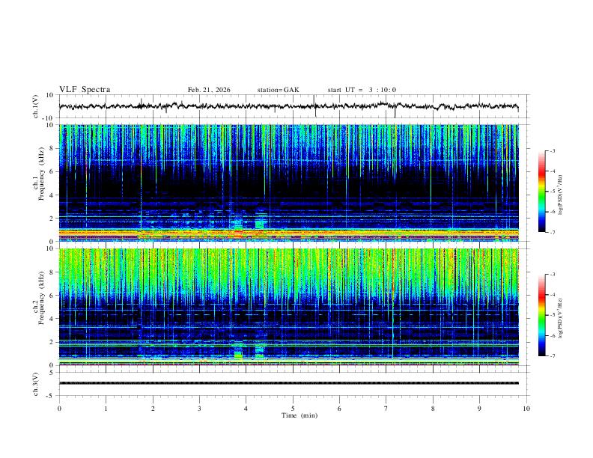This screenshot has height=458, width=593.
Task: Select the 'Feb. 21, 2026' date text
Action: point(209,90)
